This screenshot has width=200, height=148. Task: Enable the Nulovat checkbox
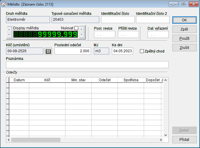pos(76,28)
